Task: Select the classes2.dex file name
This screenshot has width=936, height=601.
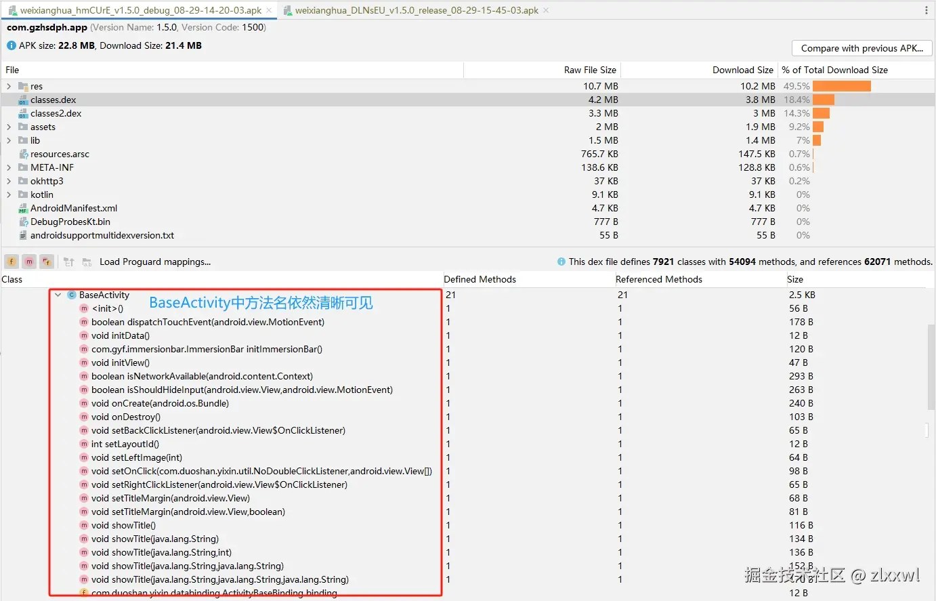Action: click(56, 113)
